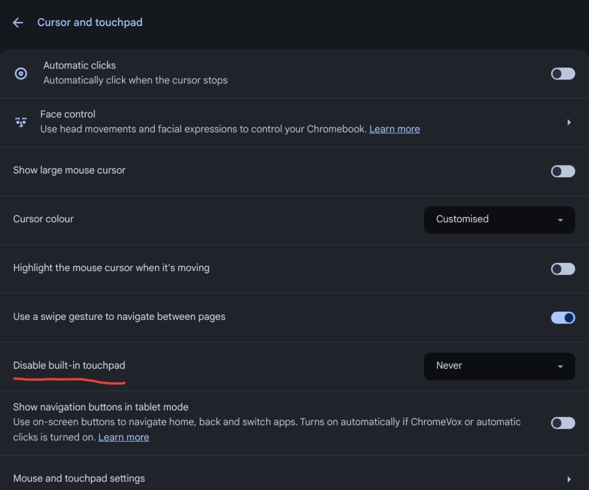Turn on Show large mouse cursor
This screenshot has width=589, height=490.
tap(563, 171)
